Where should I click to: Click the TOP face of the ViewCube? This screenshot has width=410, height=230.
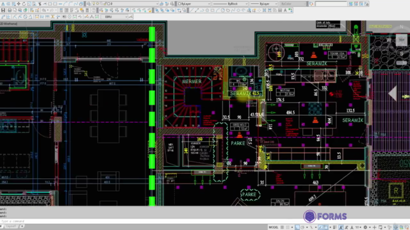tap(402, 40)
